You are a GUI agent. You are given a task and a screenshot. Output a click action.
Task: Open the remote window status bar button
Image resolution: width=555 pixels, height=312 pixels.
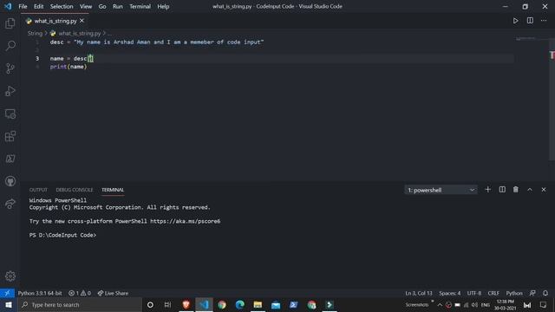click(7, 293)
